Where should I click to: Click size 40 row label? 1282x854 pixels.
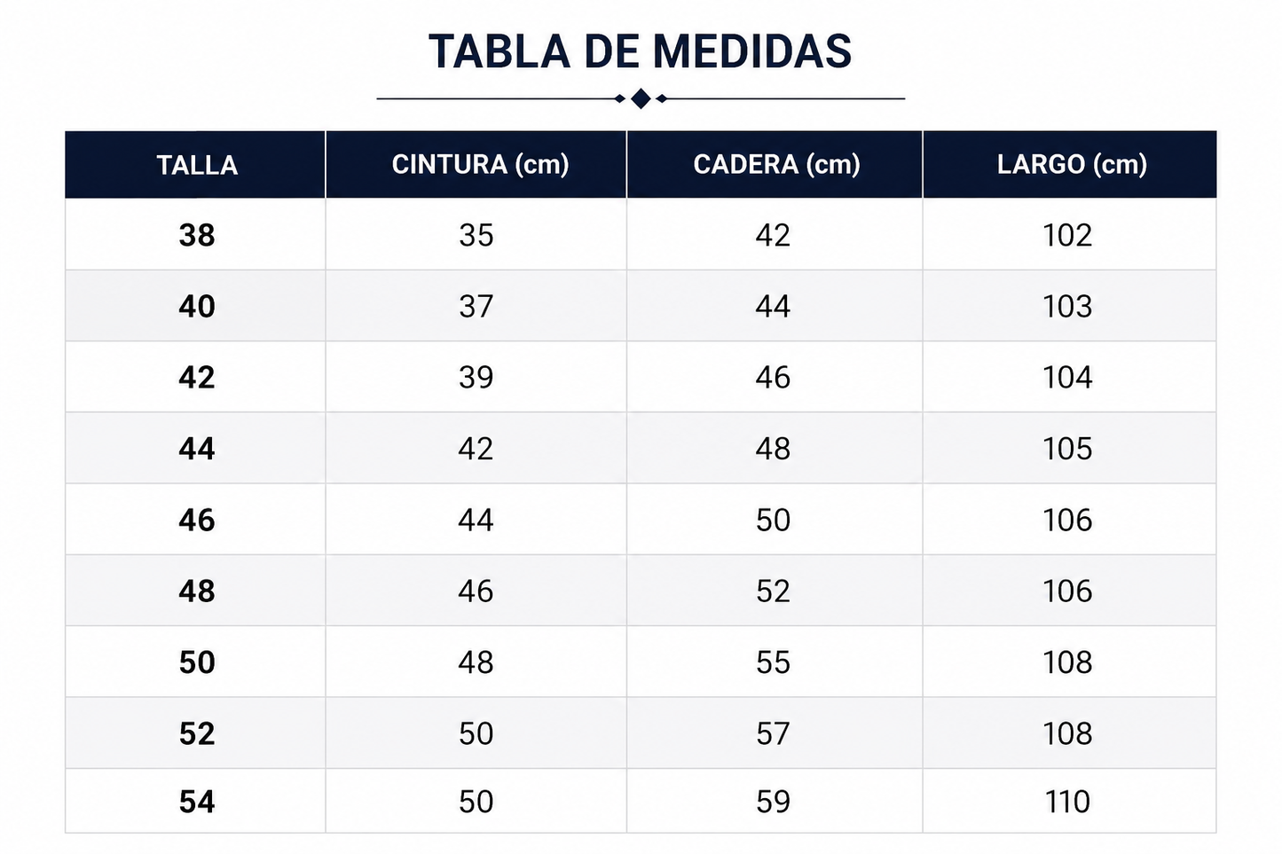(197, 306)
